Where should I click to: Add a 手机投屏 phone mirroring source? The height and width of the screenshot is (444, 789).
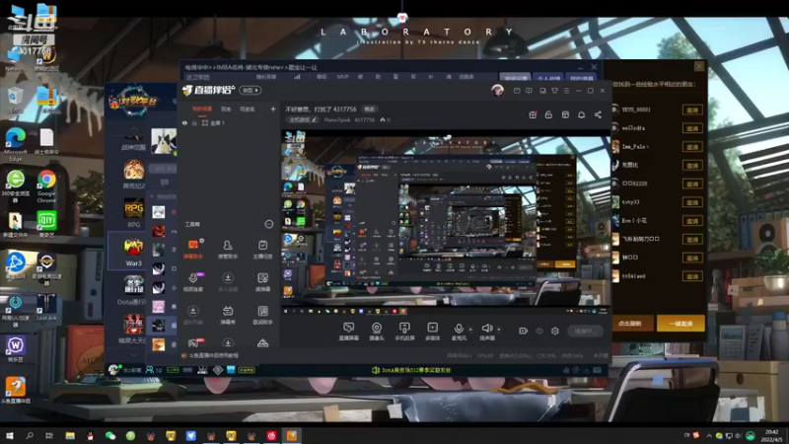click(x=404, y=332)
